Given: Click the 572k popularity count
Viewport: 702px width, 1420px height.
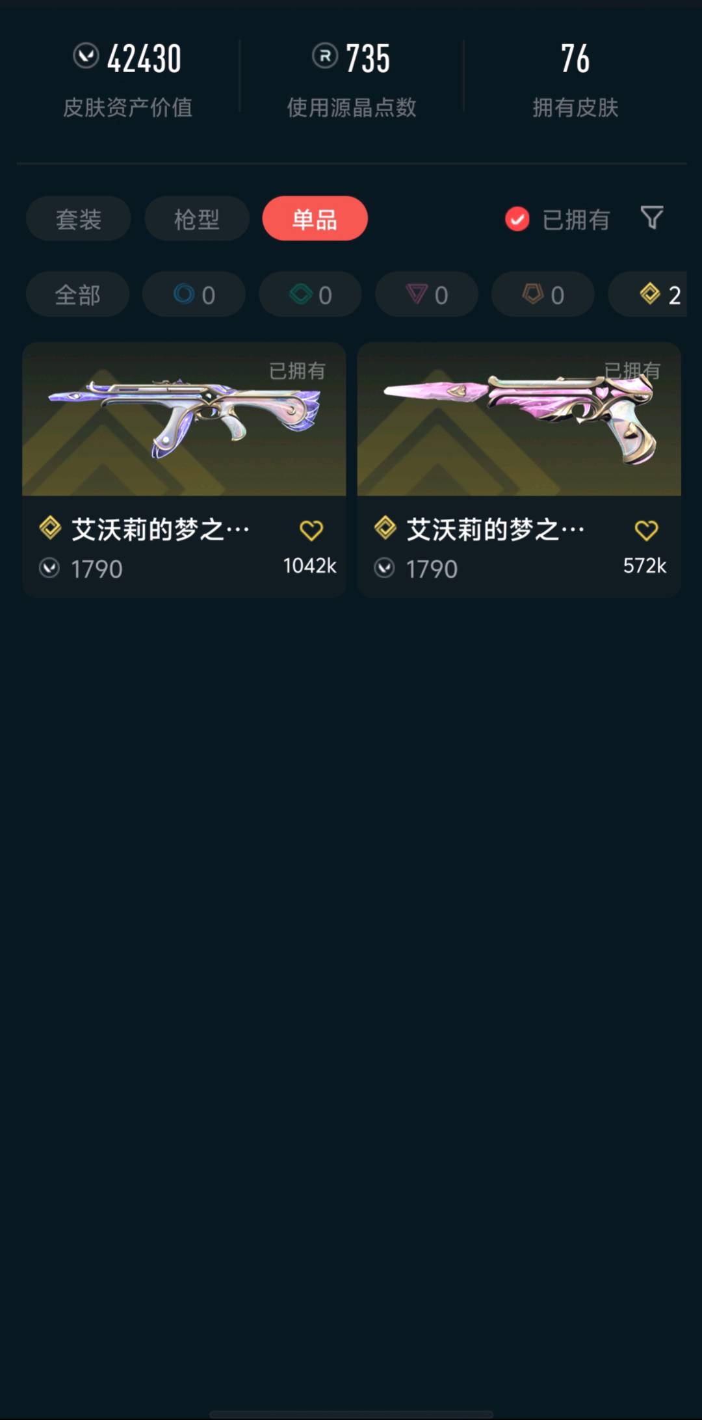Looking at the screenshot, I should click(645, 566).
